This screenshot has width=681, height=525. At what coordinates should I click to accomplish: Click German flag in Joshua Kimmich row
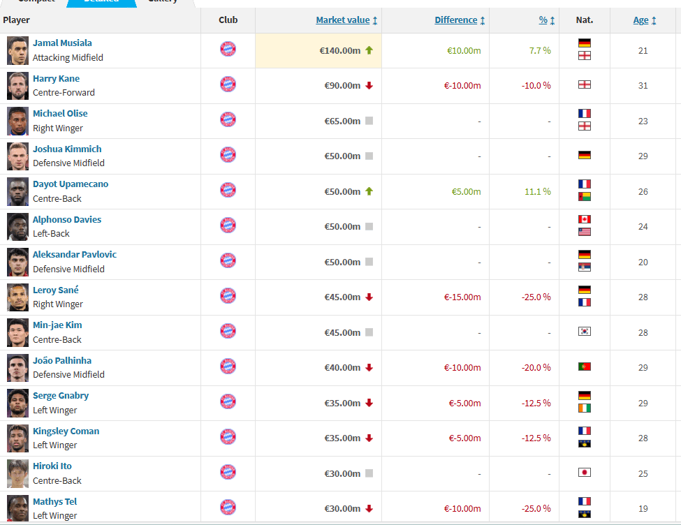585,155
